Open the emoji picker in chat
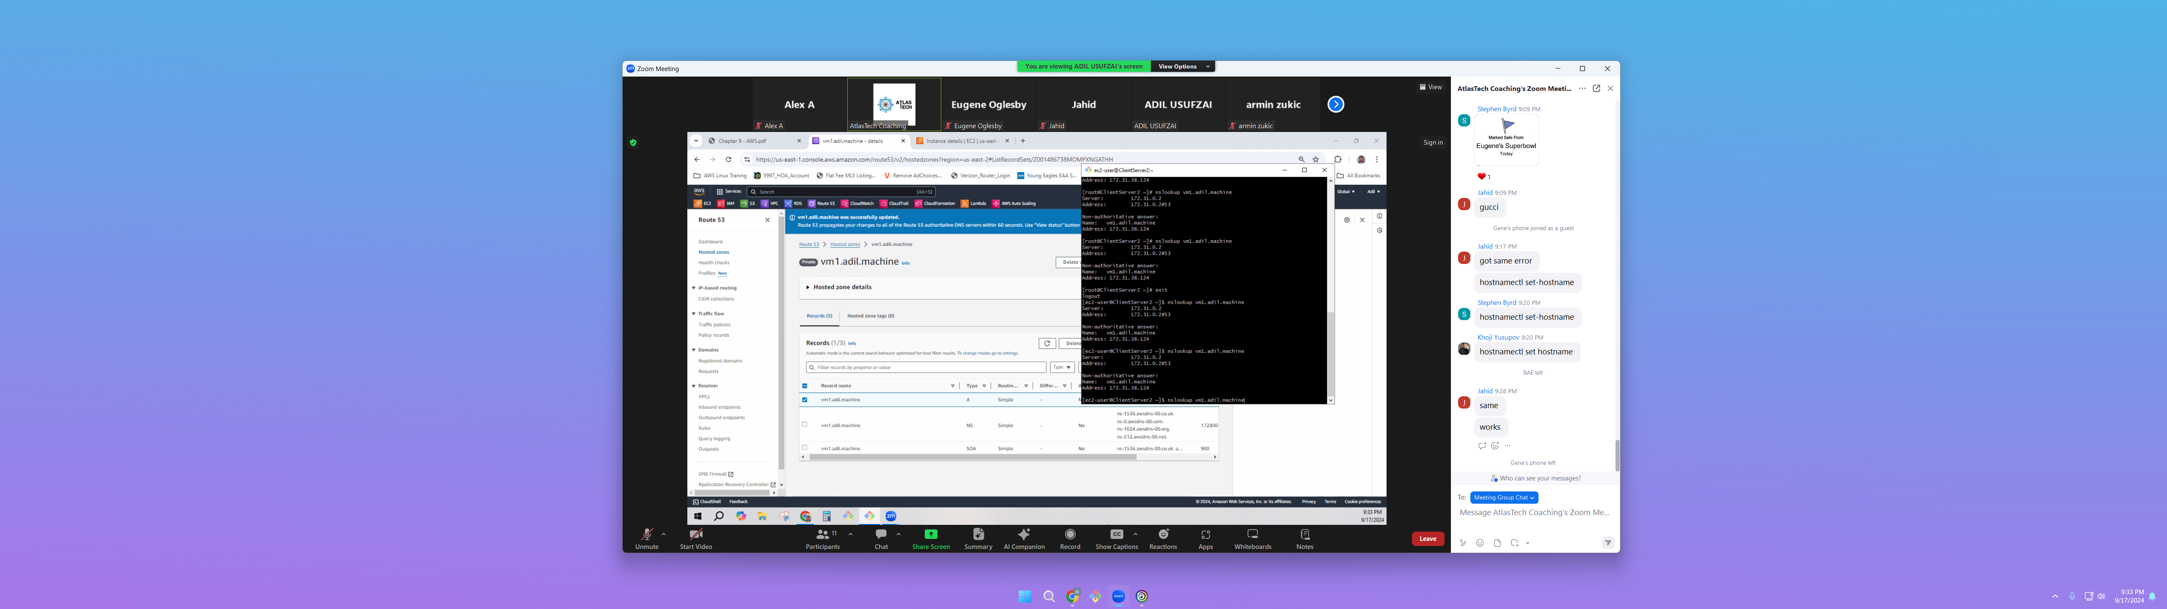The image size is (2167, 609). (x=1480, y=543)
